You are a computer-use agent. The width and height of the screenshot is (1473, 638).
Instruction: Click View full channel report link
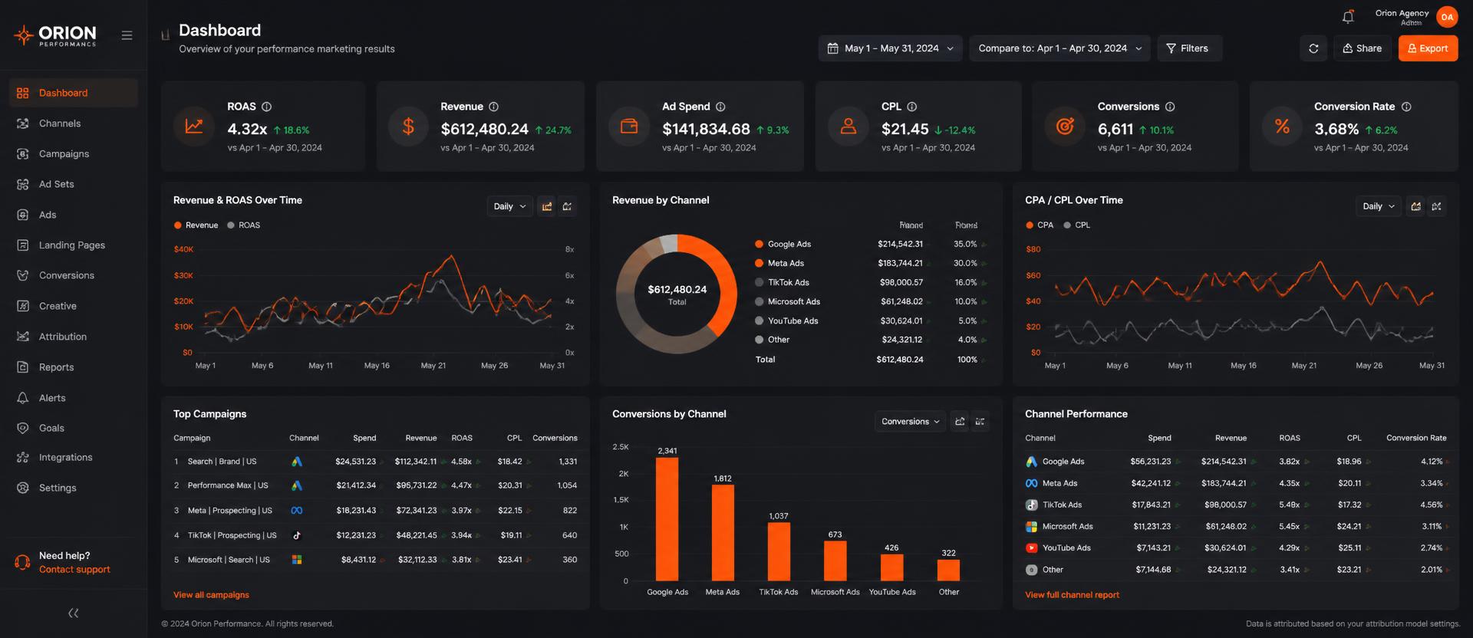[x=1072, y=595]
